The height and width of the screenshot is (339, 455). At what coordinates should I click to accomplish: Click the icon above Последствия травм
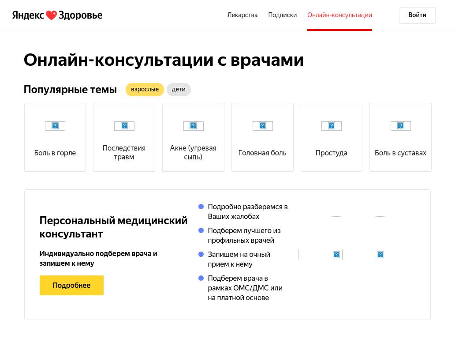click(x=124, y=126)
